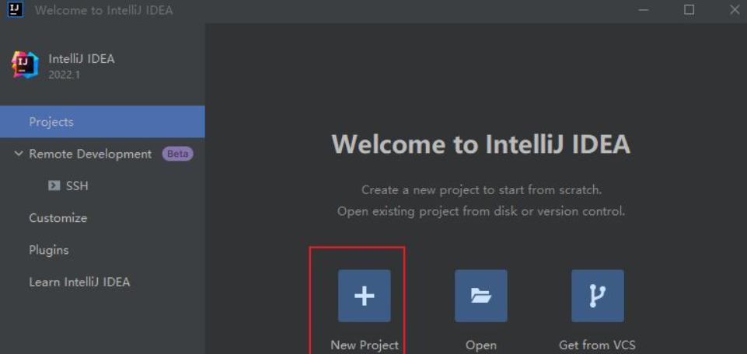Click the New Project plus icon
This screenshot has width=747, height=354.
[x=365, y=296]
